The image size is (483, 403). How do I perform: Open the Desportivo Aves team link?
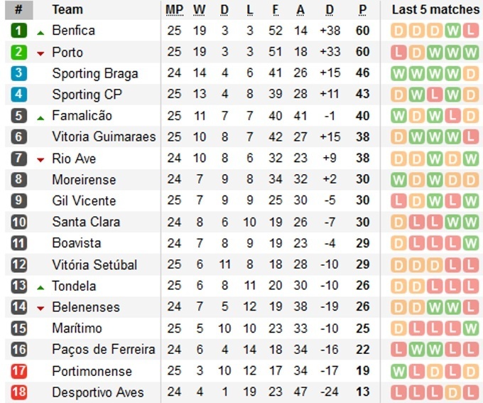click(98, 392)
